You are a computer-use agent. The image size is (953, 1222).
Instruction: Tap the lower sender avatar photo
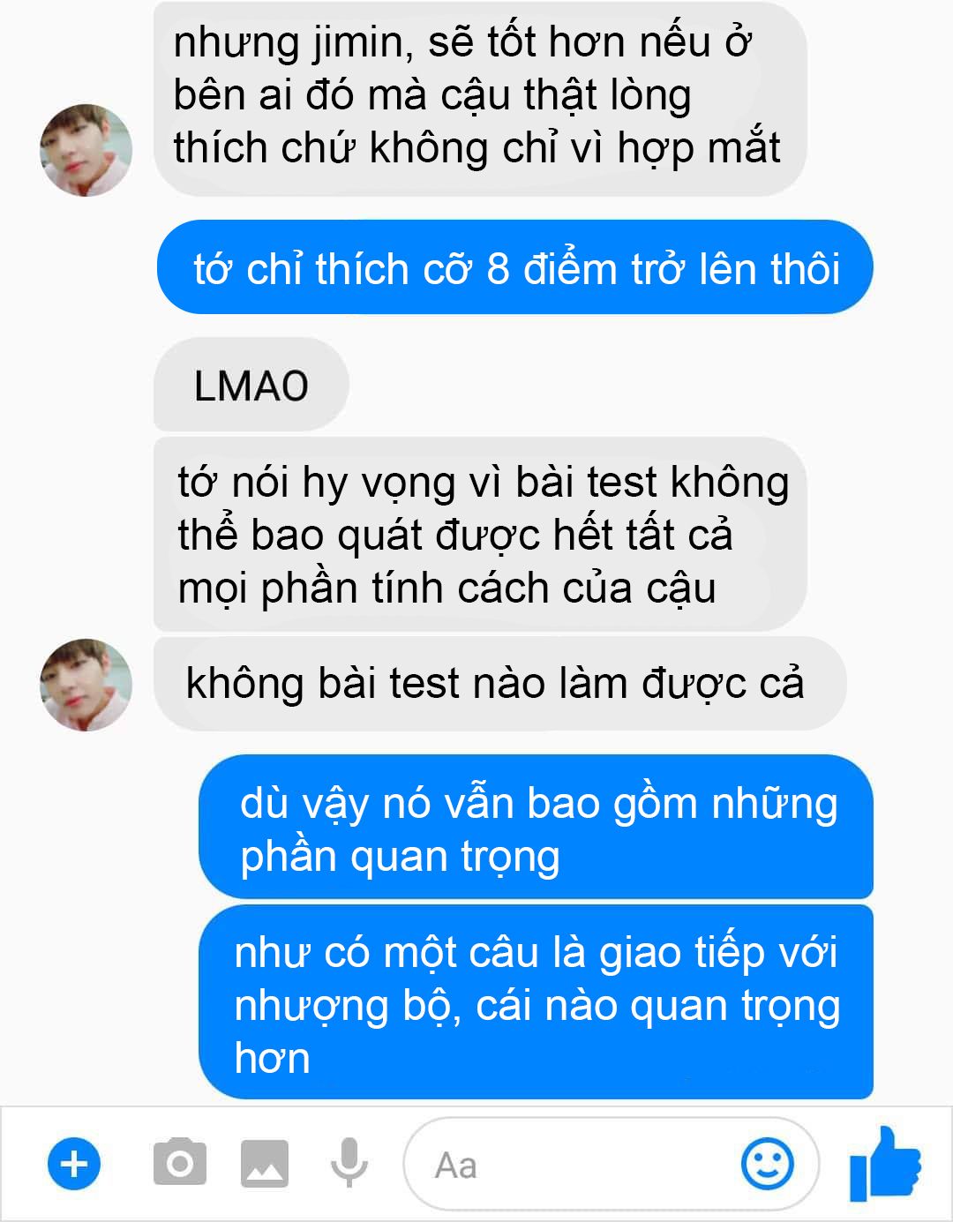(x=86, y=685)
